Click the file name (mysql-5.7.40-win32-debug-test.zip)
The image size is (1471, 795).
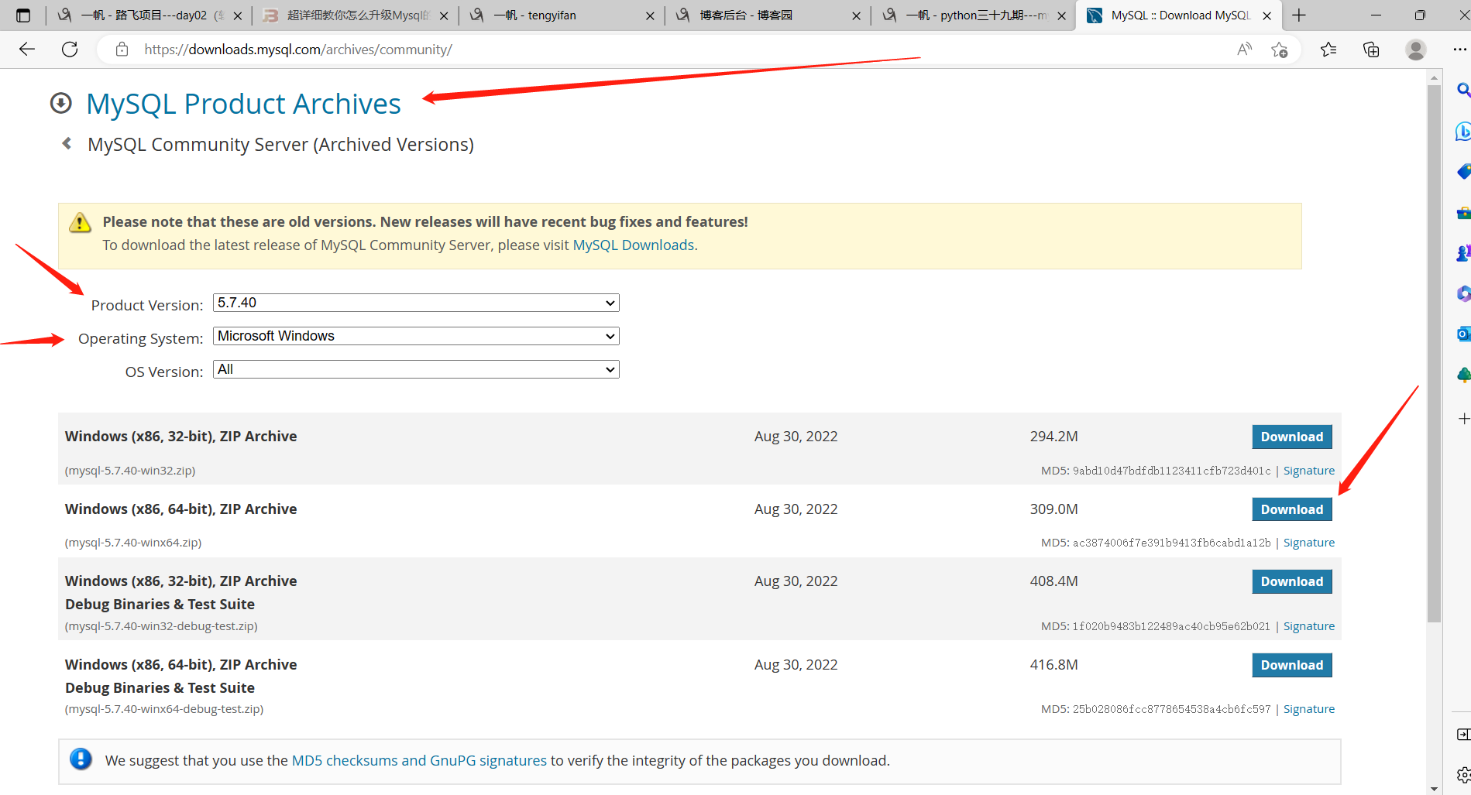(x=161, y=626)
